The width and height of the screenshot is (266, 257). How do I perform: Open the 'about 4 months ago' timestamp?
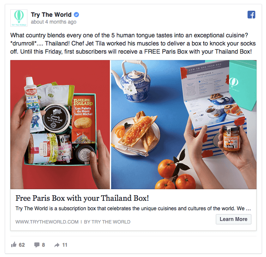pyautogui.click(x=54, y=22)
